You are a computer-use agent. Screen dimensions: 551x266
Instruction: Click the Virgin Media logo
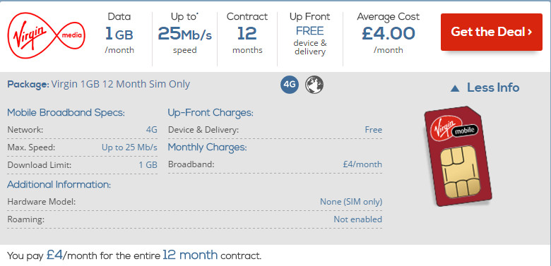click(46, 35)
